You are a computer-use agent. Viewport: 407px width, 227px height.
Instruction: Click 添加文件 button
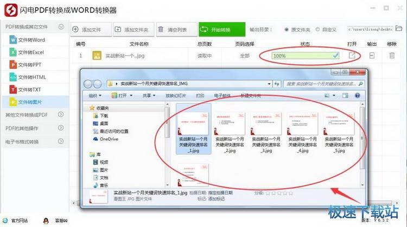tap(91, 30)
